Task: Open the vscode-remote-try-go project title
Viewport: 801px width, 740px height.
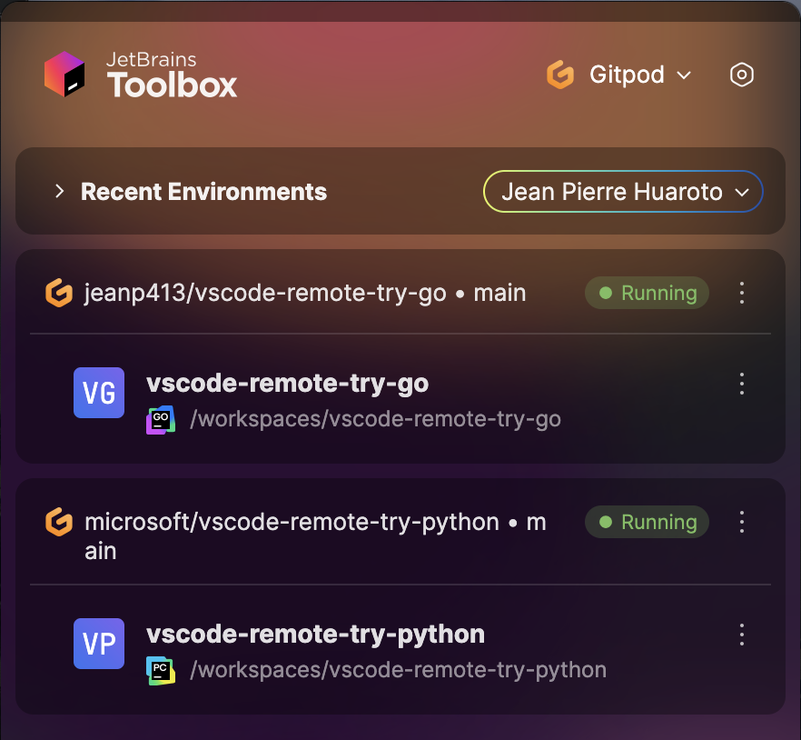Action: [287, 384]
